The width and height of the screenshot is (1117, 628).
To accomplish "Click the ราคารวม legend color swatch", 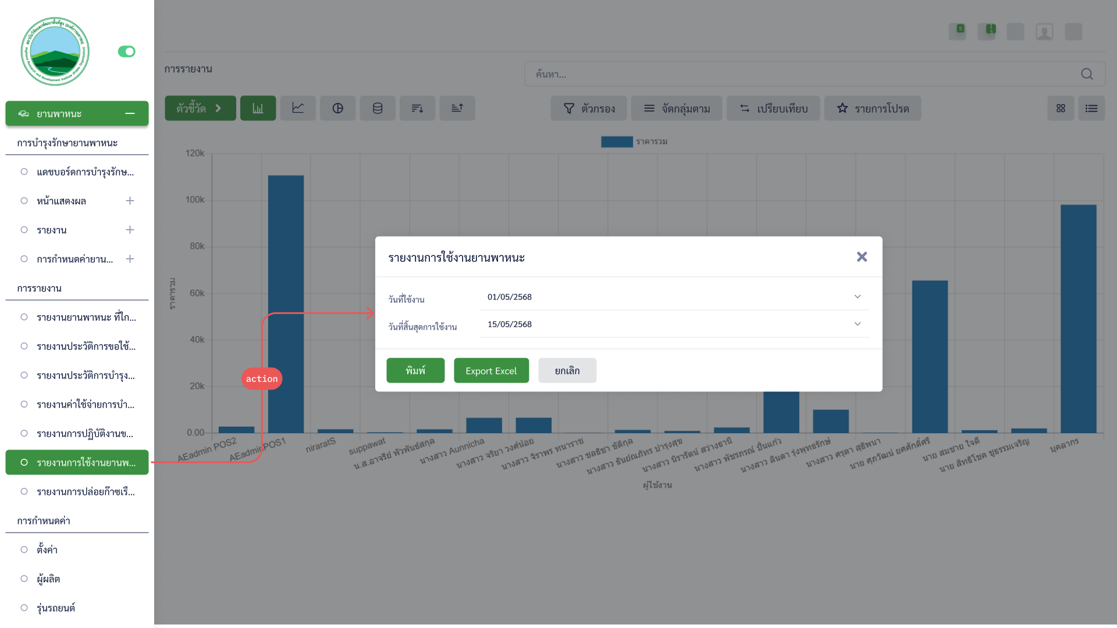I will (617, 142).
